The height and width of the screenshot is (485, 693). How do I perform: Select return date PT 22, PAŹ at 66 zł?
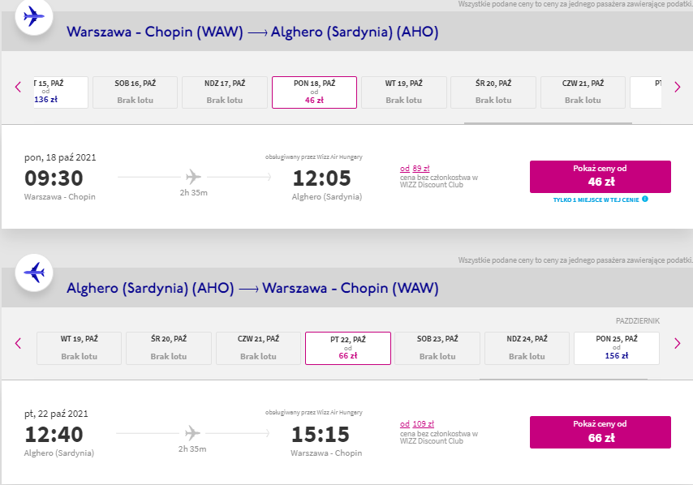pyautogui.click(x=348, y=348)
